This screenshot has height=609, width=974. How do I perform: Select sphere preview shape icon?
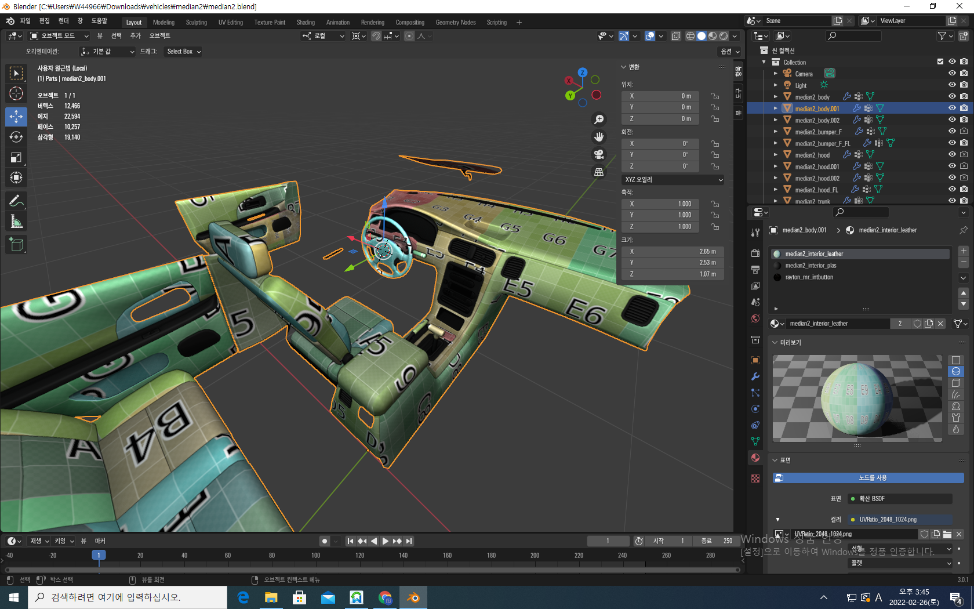(956, 372)
